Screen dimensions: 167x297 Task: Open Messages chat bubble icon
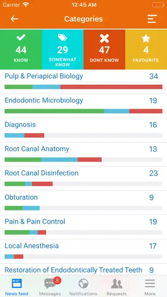click(x=50, y=283)
